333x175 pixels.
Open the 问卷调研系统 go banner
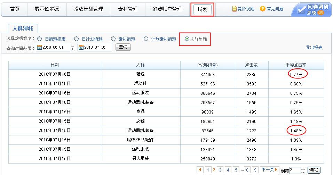coord(311,10)
